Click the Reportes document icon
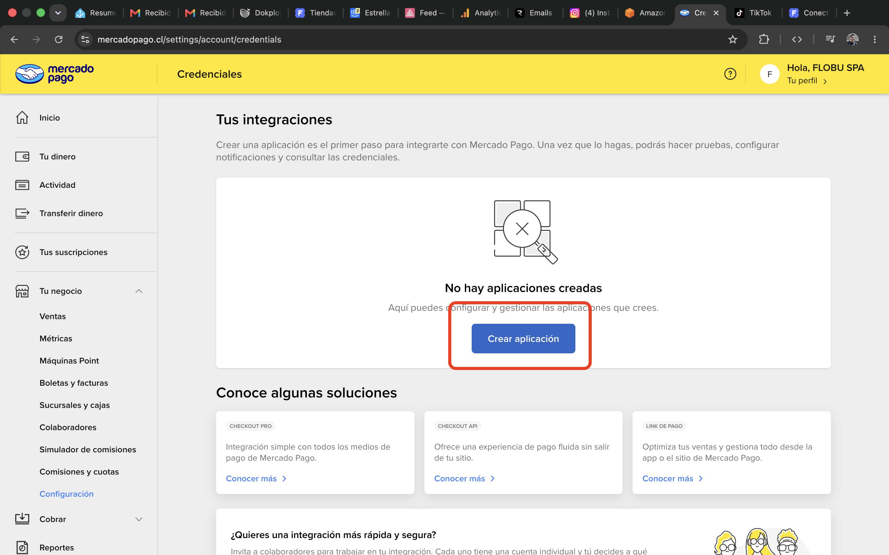 tap(22, 547)
